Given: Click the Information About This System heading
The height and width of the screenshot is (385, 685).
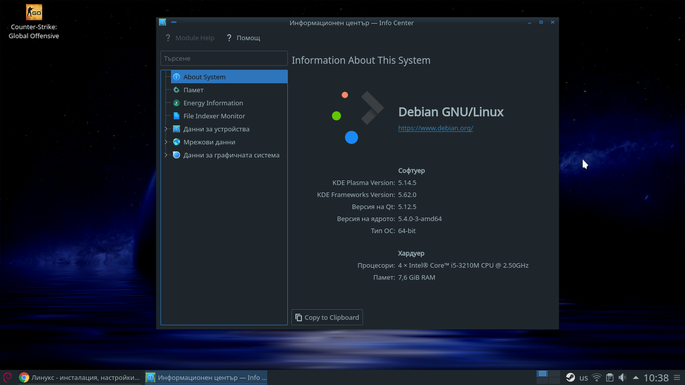Looking at the screenshot, I should coord(361,60).
